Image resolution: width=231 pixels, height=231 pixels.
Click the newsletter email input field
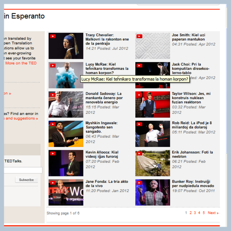point(23,170)
